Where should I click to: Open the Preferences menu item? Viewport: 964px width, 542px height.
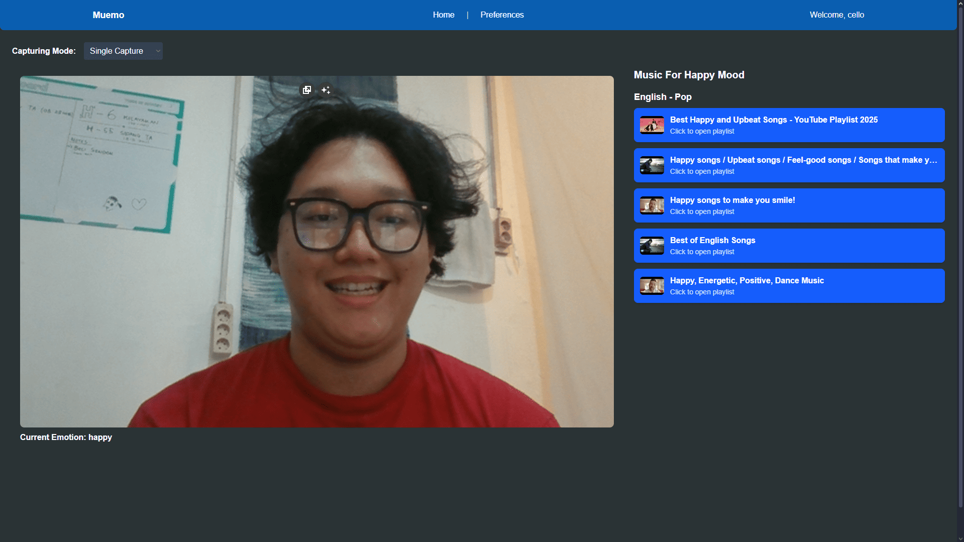click(501, 15)
